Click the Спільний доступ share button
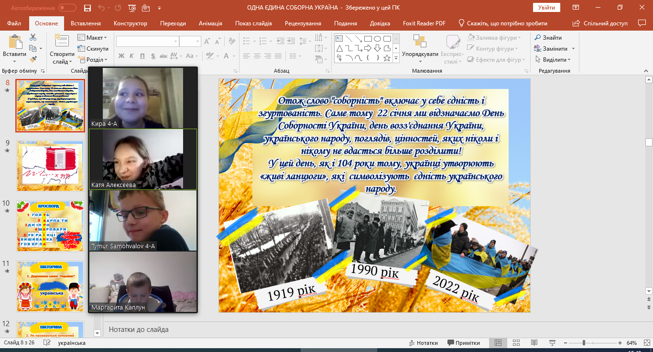This screenshot has height=352, width=653. coord(600,23)
